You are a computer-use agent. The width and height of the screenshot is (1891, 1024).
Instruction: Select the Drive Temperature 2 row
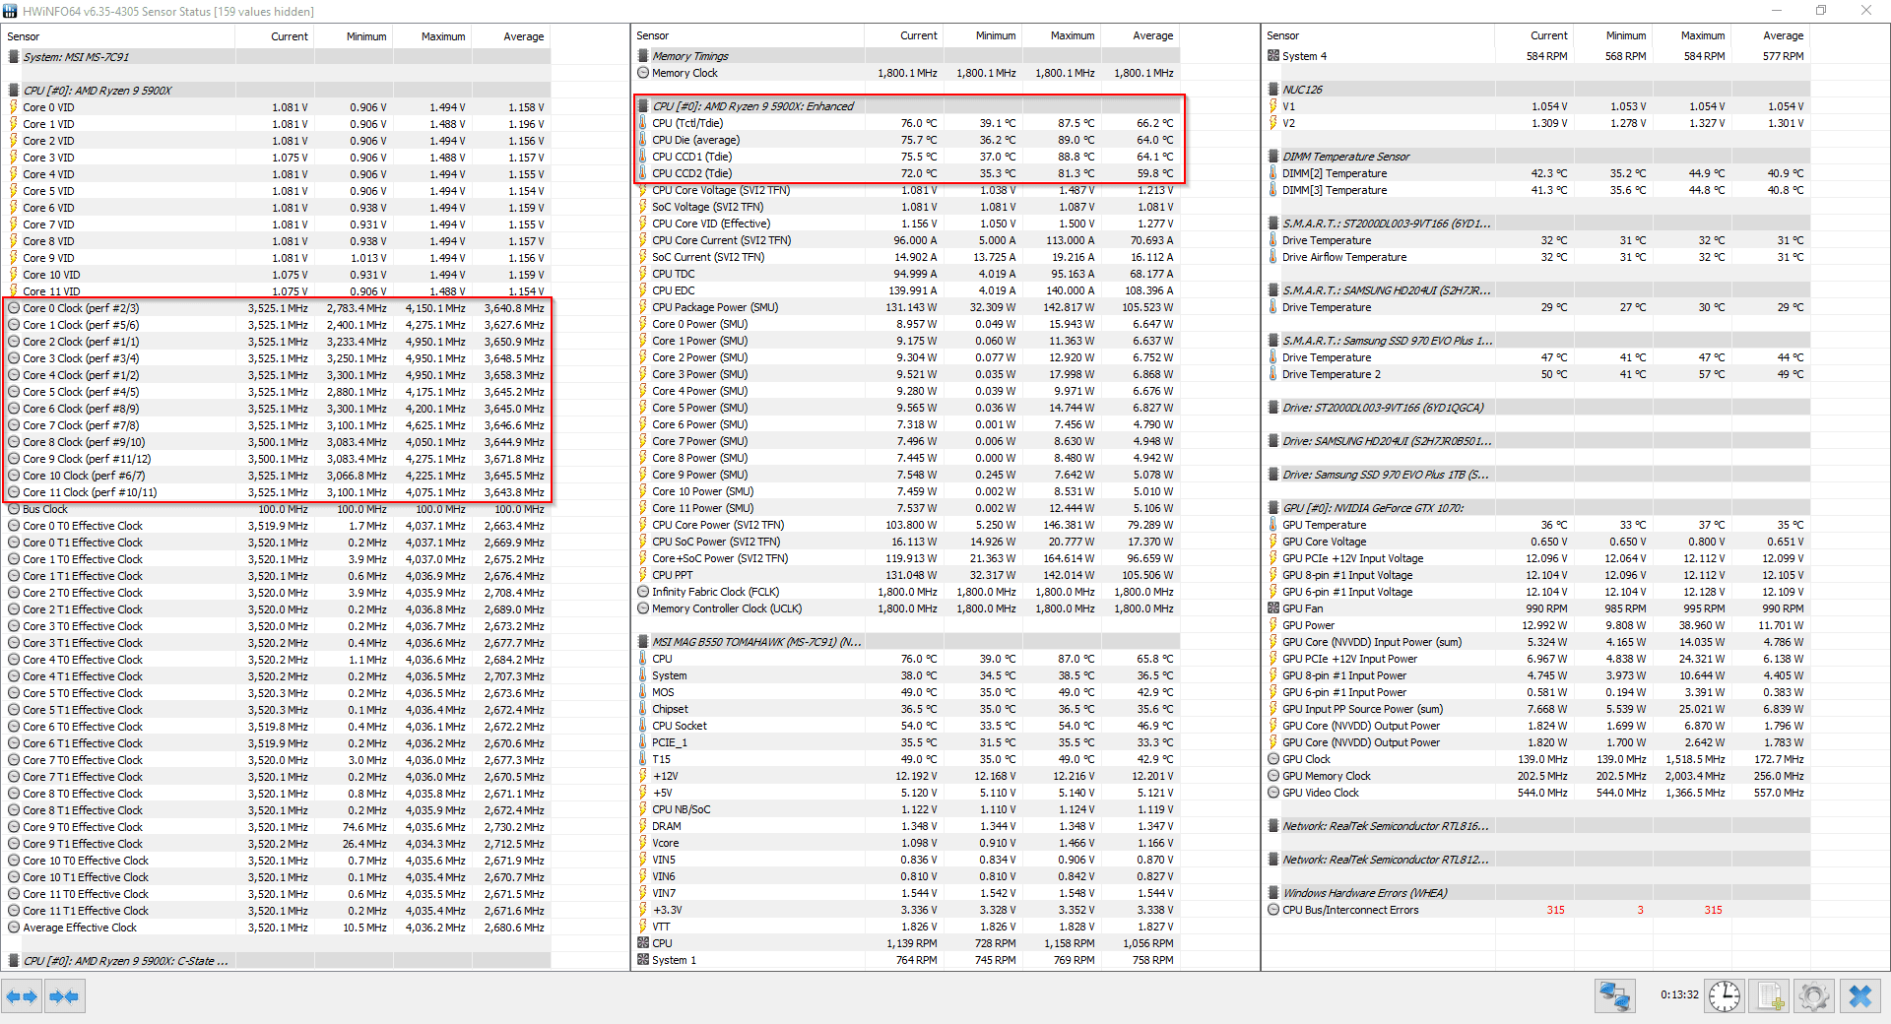click(1536, 374)
